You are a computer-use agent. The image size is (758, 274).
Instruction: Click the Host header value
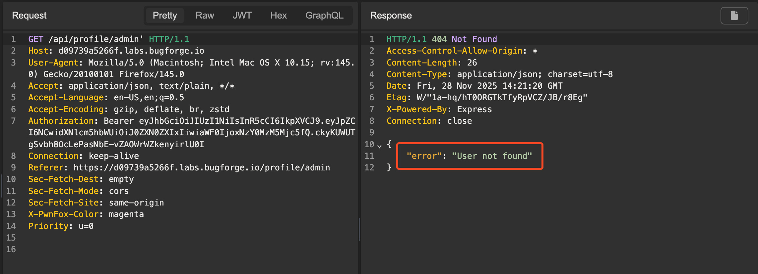131,51
